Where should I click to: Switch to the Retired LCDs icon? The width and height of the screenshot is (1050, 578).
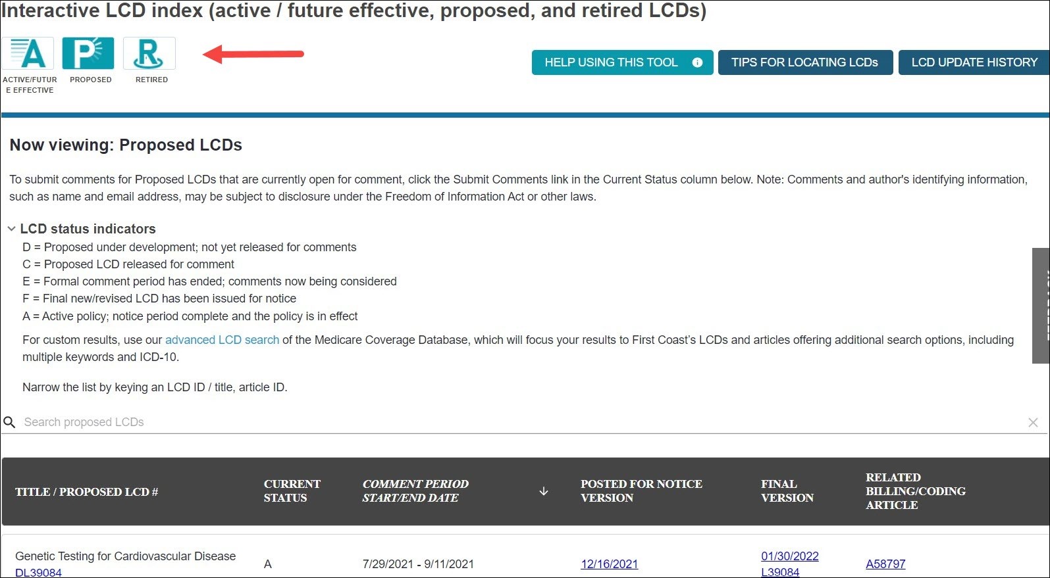point(149,53)
